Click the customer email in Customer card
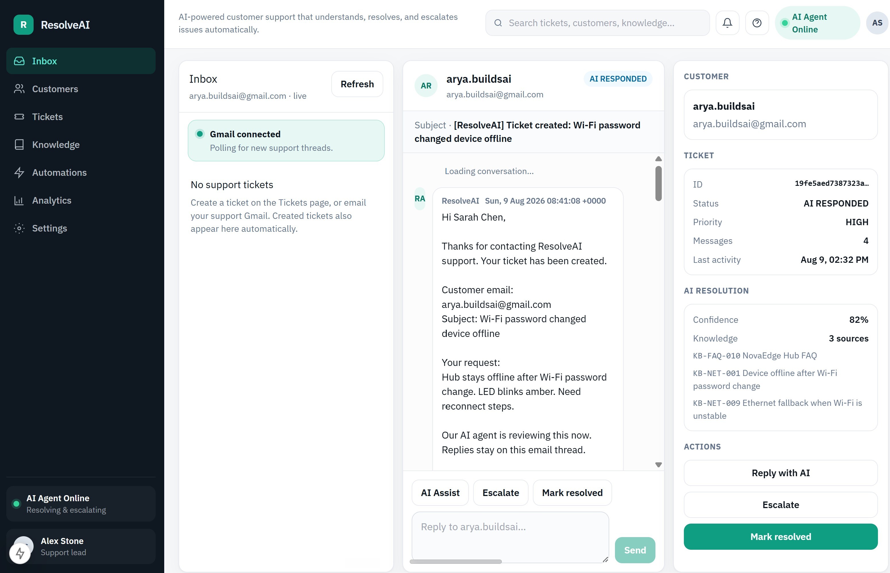 click(x=749, y=124)
